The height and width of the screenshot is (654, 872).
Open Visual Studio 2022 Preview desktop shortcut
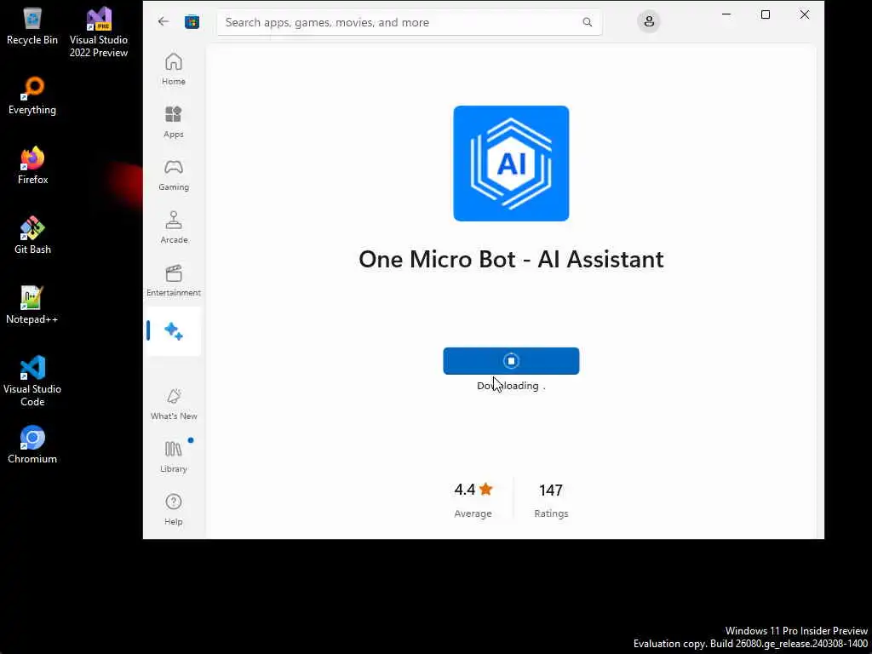[99, 32]
